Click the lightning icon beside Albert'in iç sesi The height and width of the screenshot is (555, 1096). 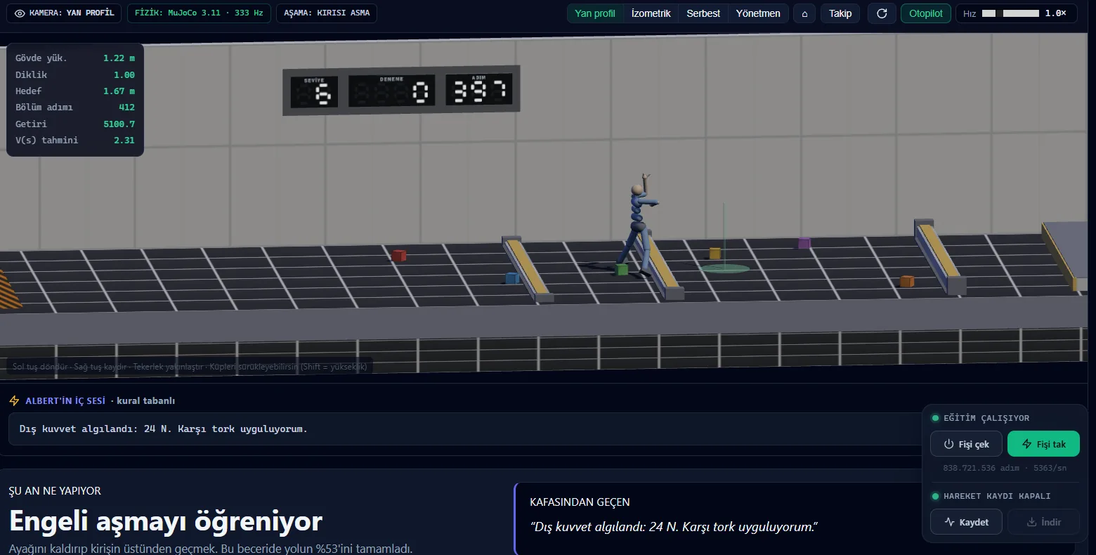(x=14, y=400)
